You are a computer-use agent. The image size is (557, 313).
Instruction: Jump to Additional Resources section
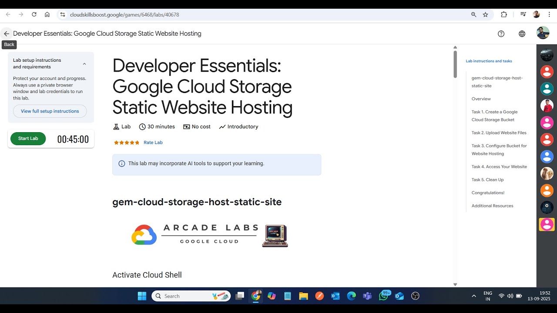point(492,206)
